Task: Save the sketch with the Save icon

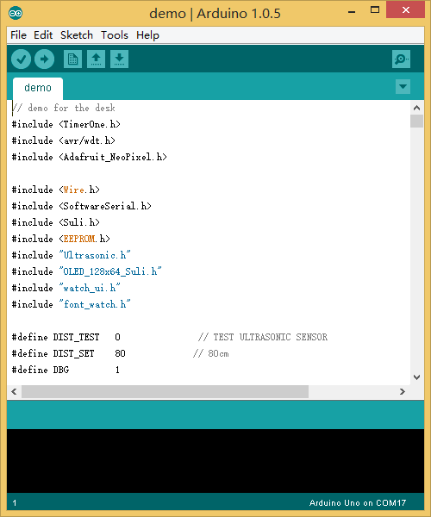Action: (119, 59)
